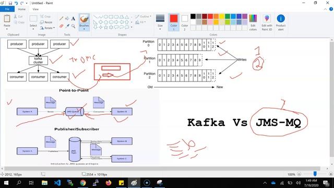The image size is (334, 188).
Task: Choose the yellow palette swatch
Action: pyautogui.click(x=222, y=16)
